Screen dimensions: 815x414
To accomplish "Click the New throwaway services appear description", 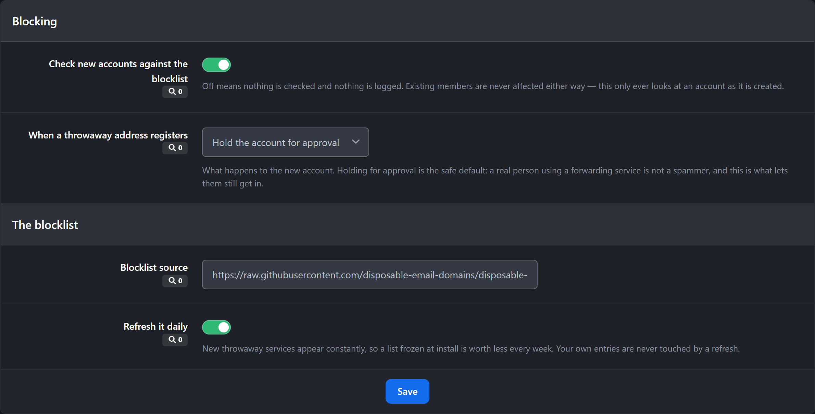I will (471, 349).
